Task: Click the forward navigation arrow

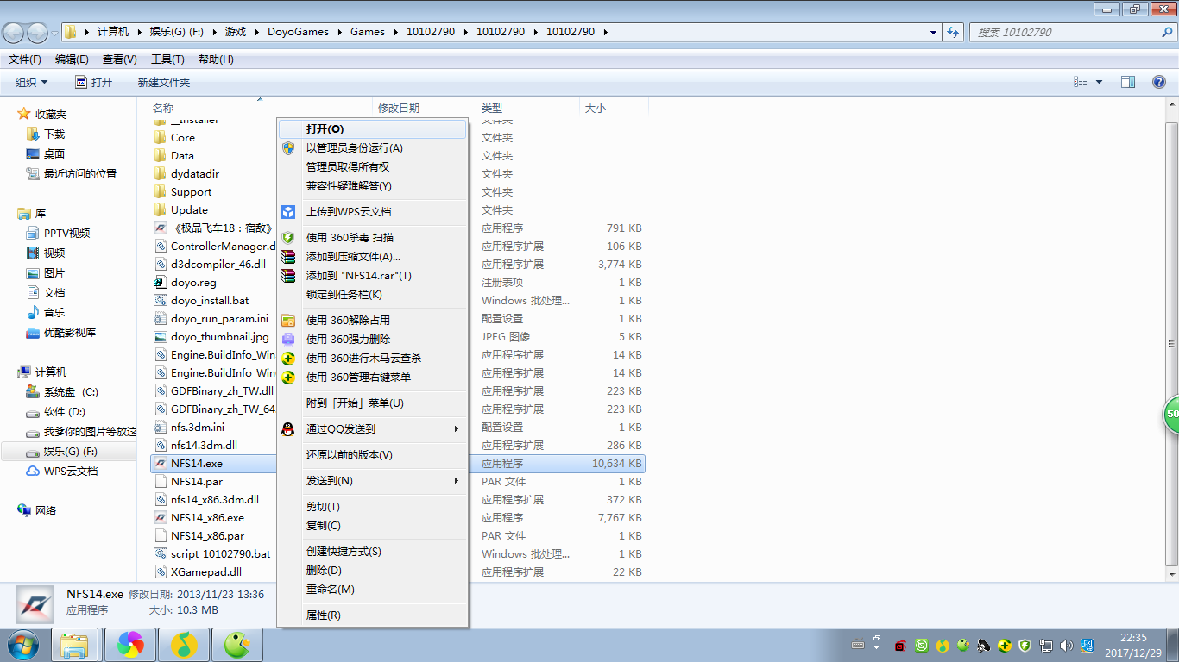Action: [38, 33]
